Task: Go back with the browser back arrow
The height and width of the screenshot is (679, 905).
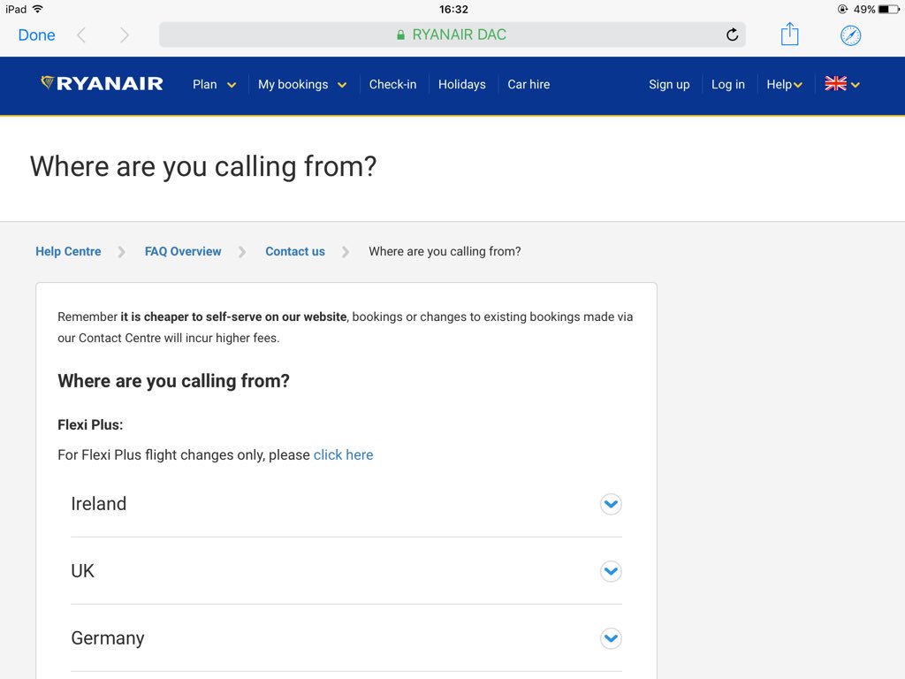Action: click(81, 35)
